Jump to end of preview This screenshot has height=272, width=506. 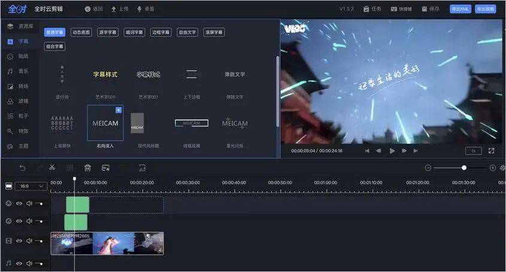point(416,150)
